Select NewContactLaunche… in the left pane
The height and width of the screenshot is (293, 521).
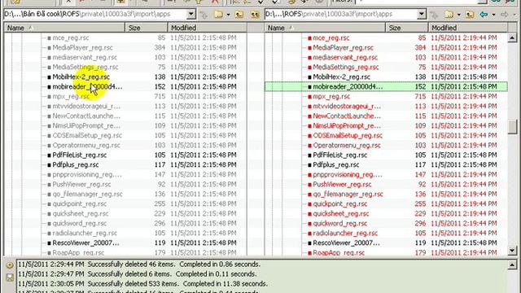click(86, 116)
